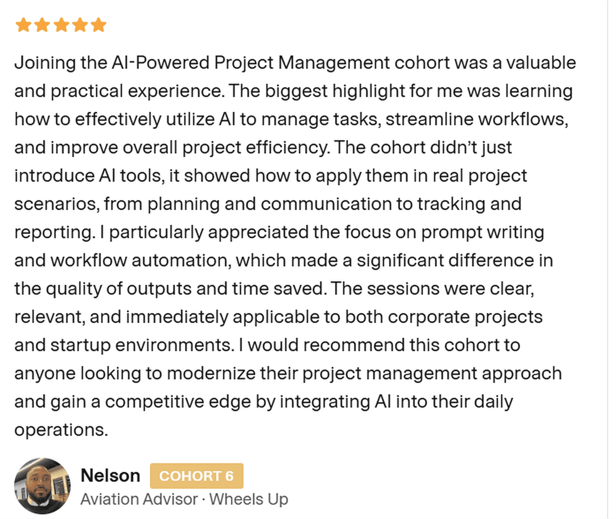Click the words streamline workflows
The width and height of the screenshot is (616, 519).
(x=477, y=120)
